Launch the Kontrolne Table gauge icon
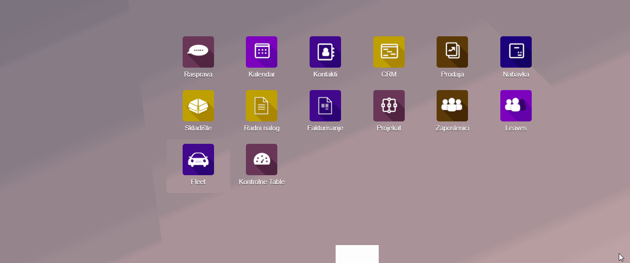The image size is (630, 263). click(262, 160)
